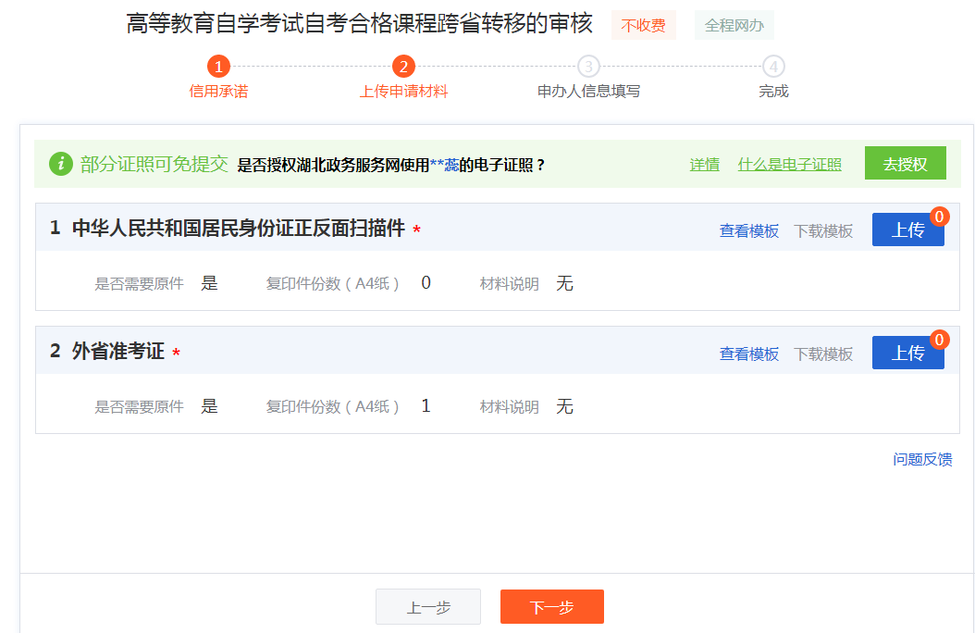Click the step 4 完成 circle indicator
975x633 pixels.
773,67
